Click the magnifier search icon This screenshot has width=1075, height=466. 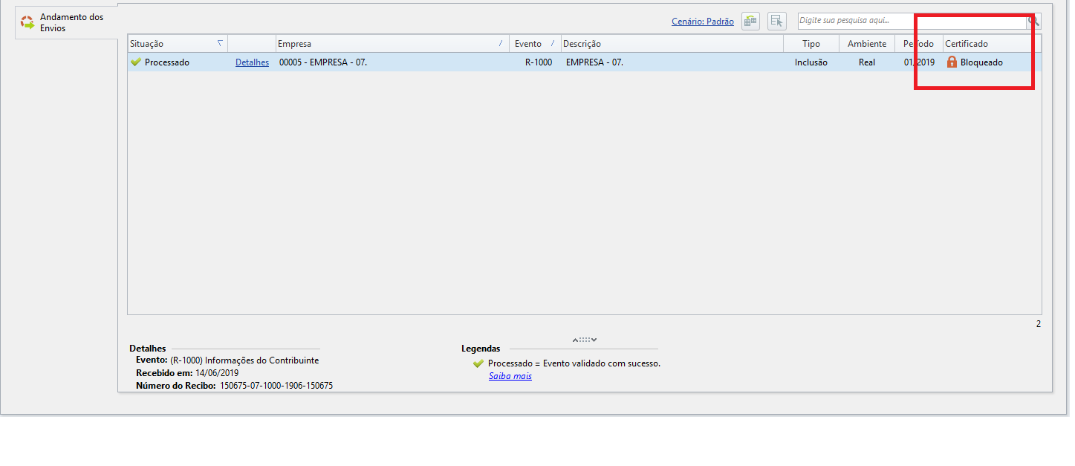[x=1033, y=21]
